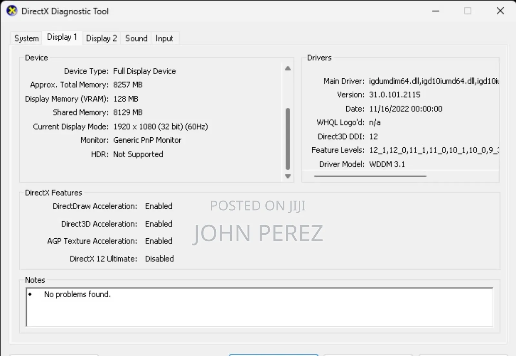Minimize the DirectX Diagnostic Tool window
The height and width of the screenshot is (356, 516).
click(x=436, y=11)
